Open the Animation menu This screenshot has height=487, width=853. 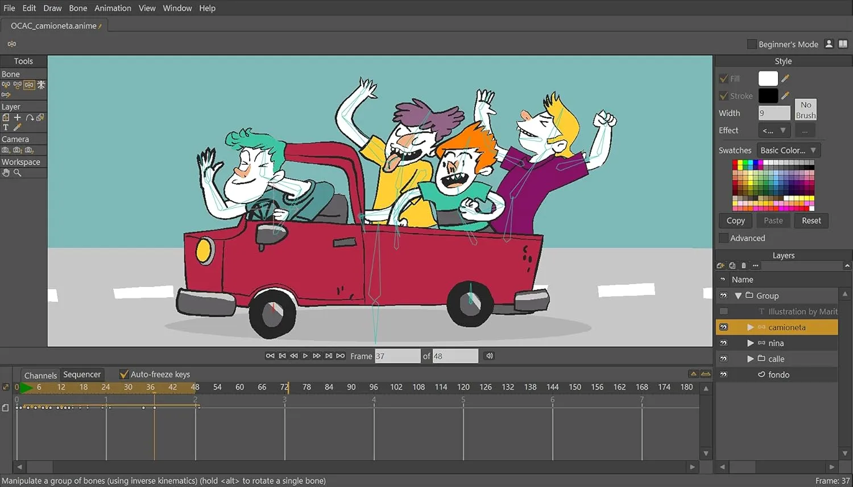113,8
